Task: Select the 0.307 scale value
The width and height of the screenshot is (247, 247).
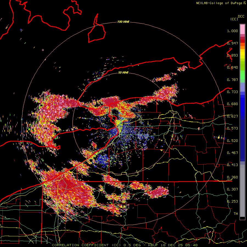Action: (232, 189)
